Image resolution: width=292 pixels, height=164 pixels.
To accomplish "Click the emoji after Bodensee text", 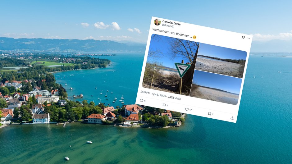I will click(194, 37).
